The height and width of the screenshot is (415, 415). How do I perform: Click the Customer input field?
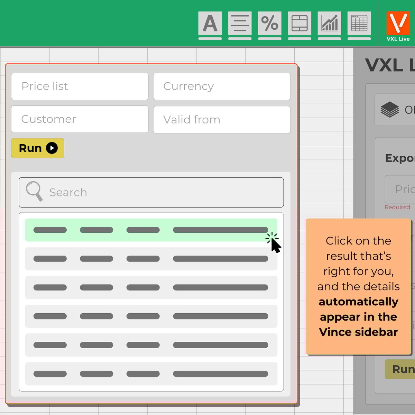(x=80, y=119)
